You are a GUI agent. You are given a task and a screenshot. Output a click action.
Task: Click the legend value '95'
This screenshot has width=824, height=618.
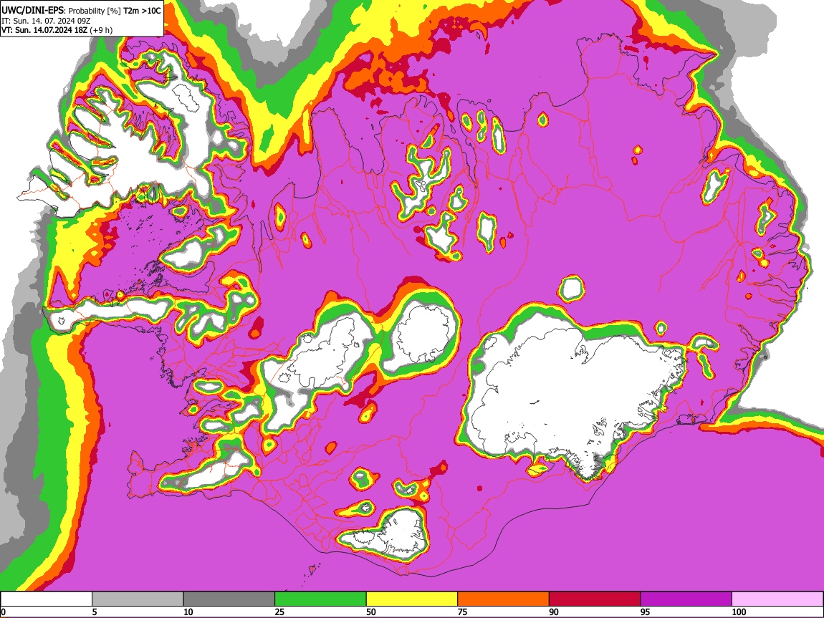pyautogui.click(x=646, y=612)
